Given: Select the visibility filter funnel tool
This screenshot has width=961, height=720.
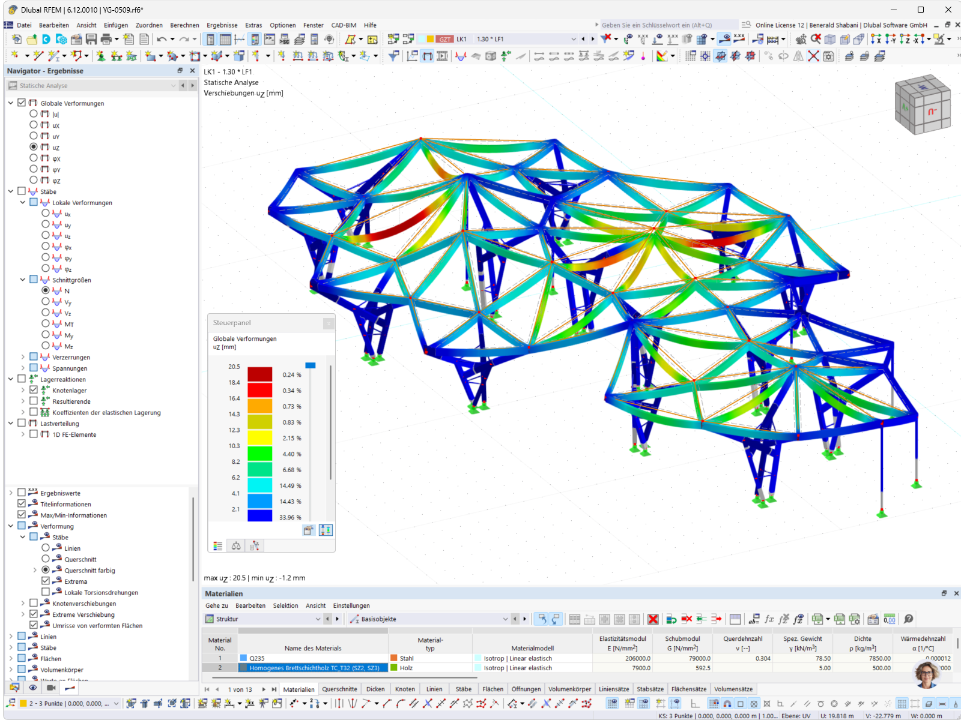Looking at the screenshot, I should [x=393, y=56].
